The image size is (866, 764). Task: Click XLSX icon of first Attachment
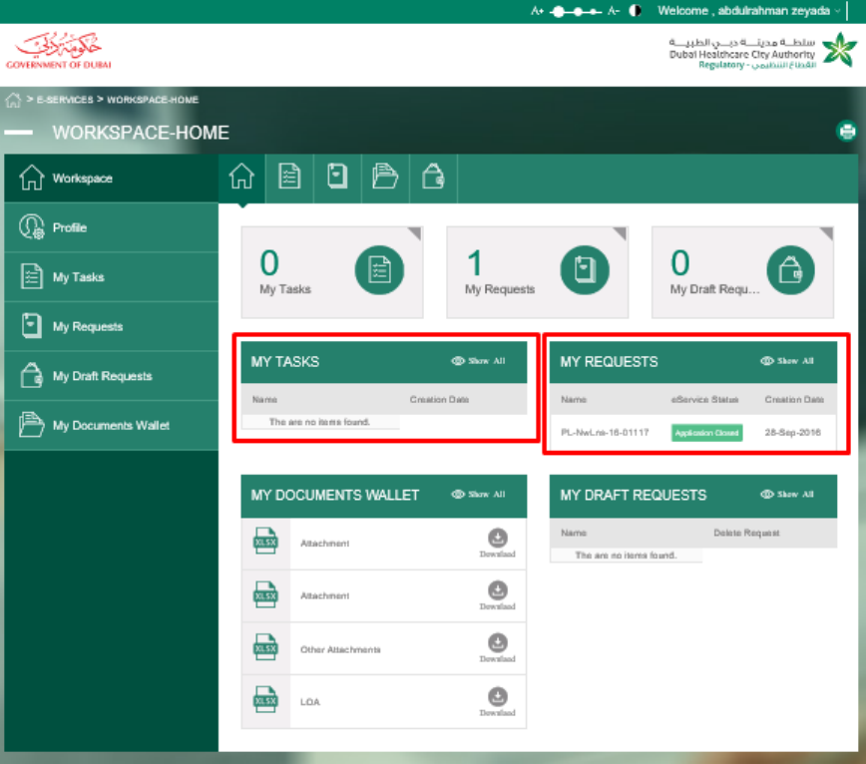(265, 541)
